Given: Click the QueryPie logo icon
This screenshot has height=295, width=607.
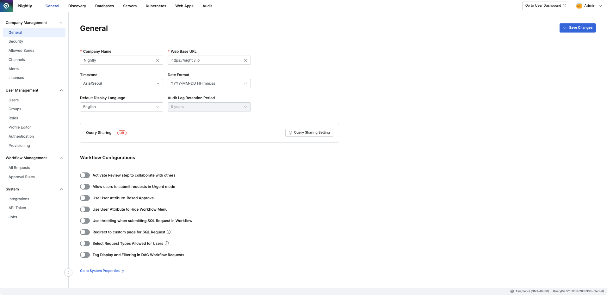Looking at the screenshot, I should pos(6,6).
